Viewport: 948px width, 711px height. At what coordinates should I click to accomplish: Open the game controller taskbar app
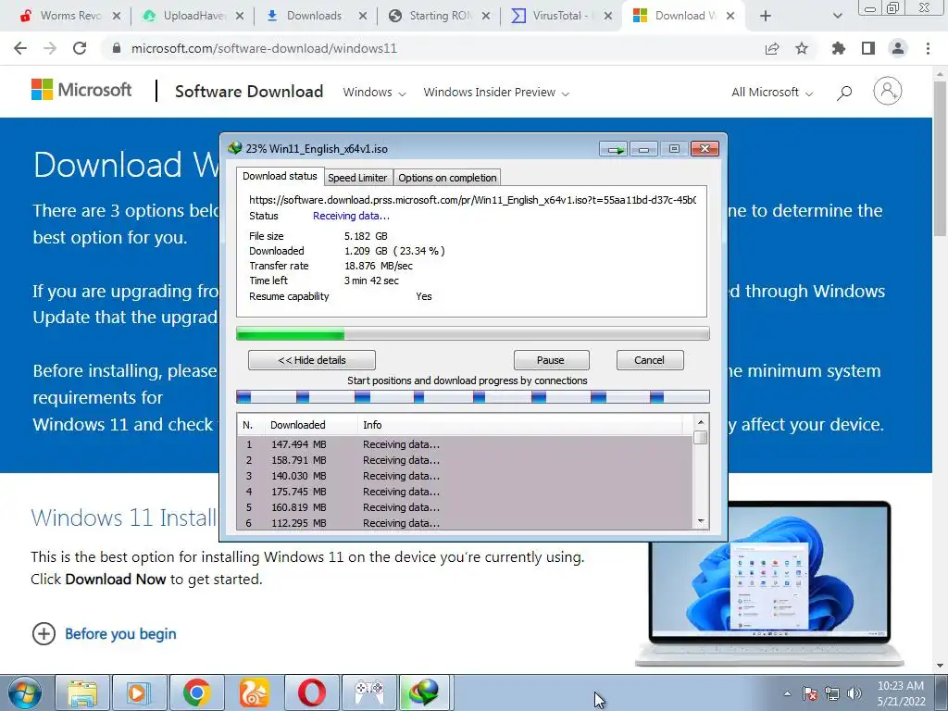click(x=368, y=692)
